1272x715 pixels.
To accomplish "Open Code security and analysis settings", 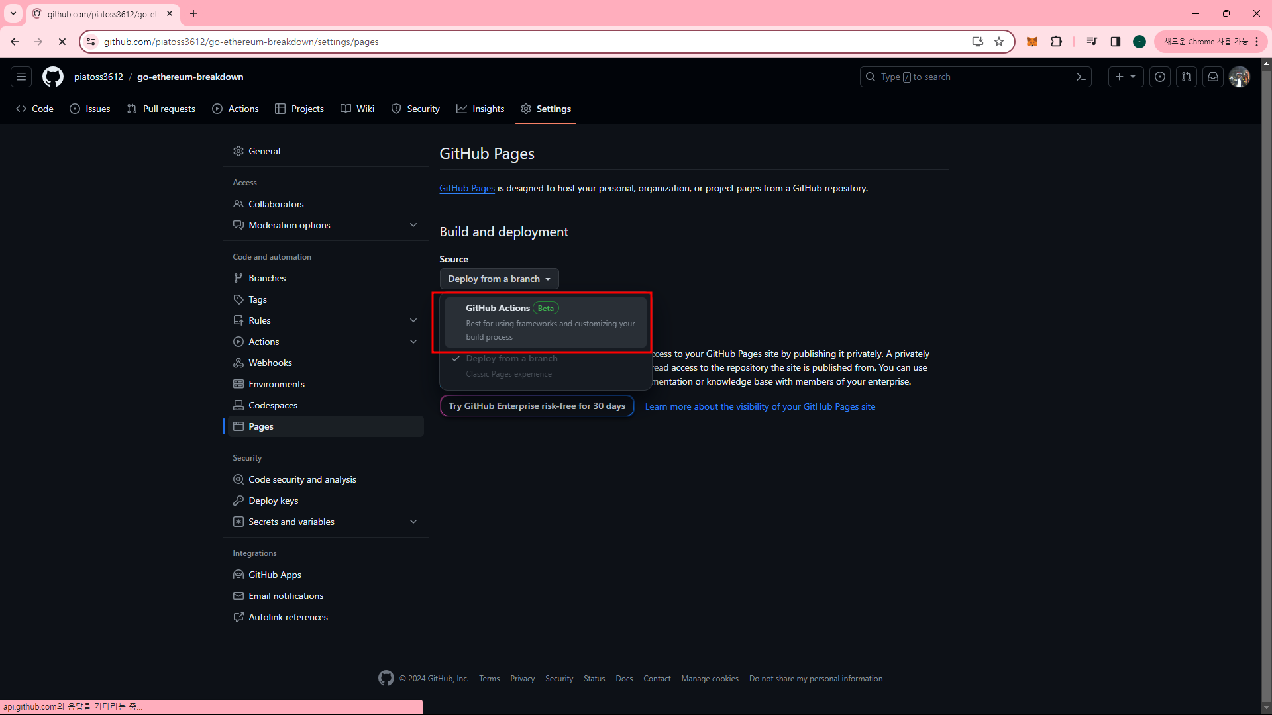I will click(326, 479).
